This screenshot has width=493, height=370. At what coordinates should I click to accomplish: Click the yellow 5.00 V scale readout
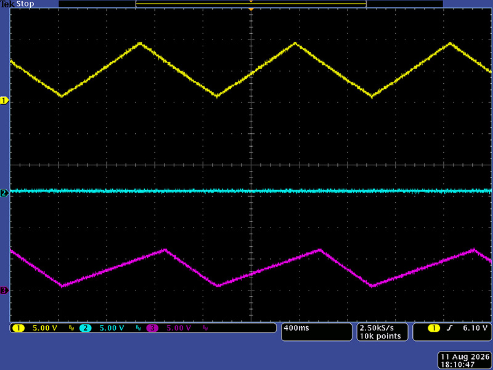tap(45, 328)
